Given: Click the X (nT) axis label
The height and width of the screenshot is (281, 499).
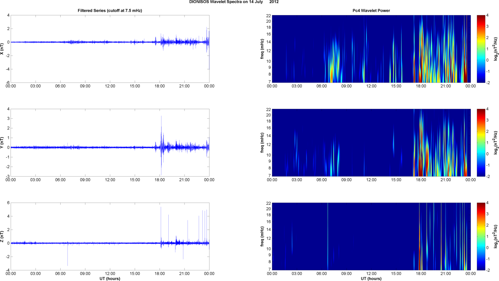Looking at the screenshot, I should [2, 49].
